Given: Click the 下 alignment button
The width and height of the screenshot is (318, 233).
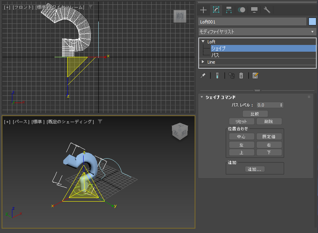Looking at the screenshot, I should pos(269,152).
